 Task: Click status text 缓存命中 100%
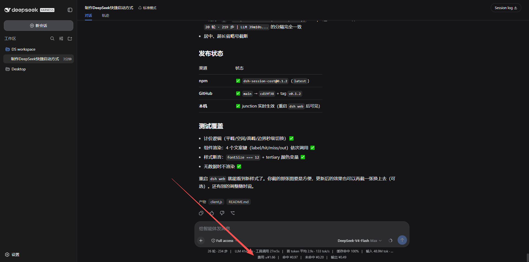(348, 251)
